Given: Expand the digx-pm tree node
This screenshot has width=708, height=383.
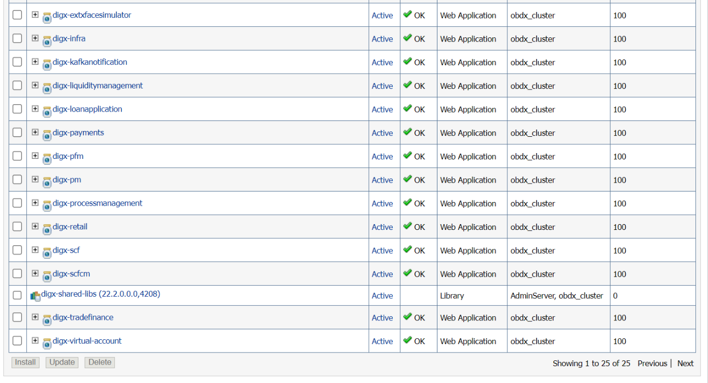Looking at the screenshot, I should point(35,179).
